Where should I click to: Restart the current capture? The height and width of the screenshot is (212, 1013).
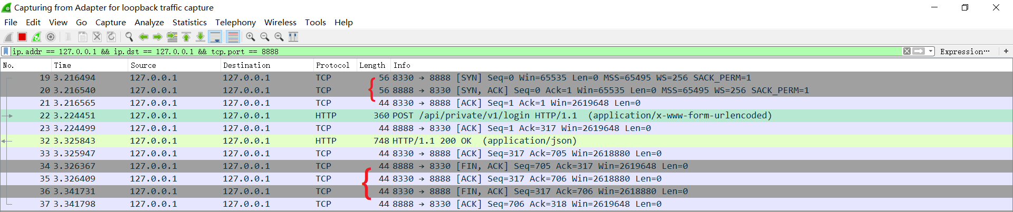[x=36, y=37]
